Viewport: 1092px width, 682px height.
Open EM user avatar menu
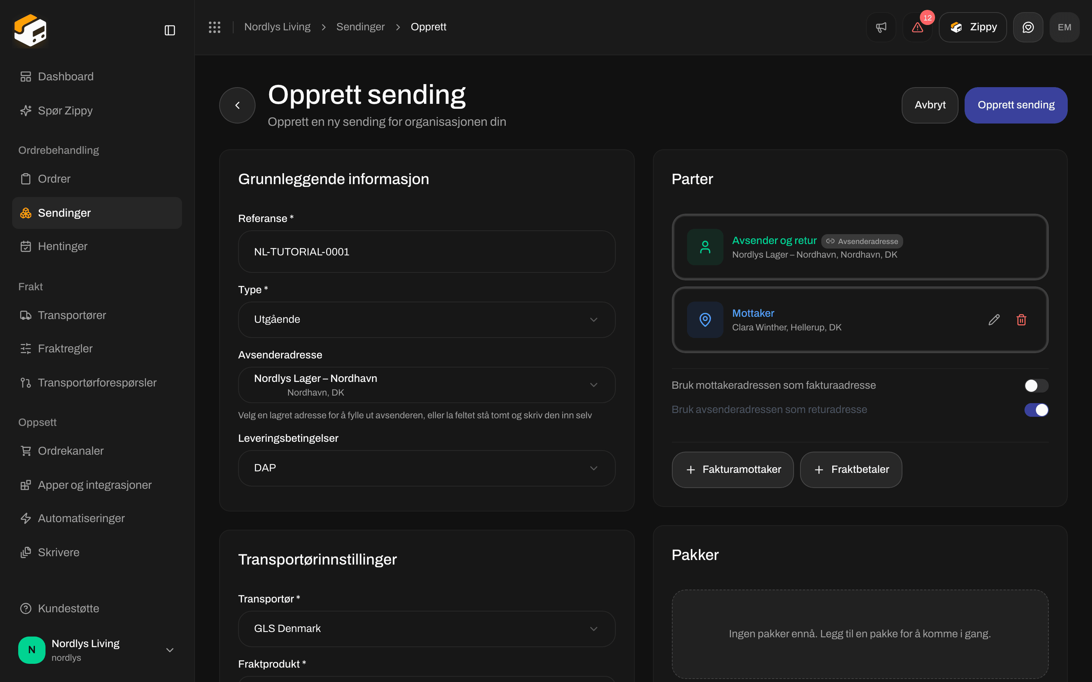click(x=1064, y=27)
